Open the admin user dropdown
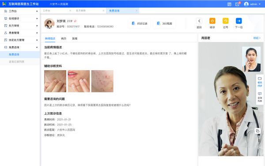This screenshot has width=265, height=166. click(252, 4)
